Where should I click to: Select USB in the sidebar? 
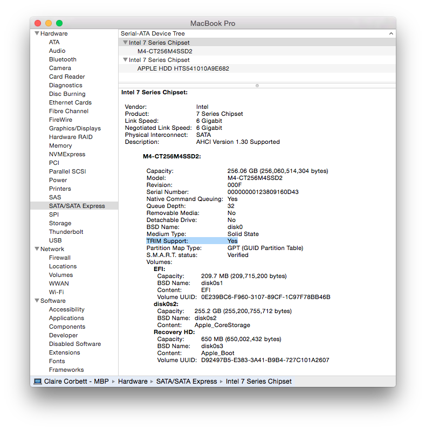tap(55, 240)
